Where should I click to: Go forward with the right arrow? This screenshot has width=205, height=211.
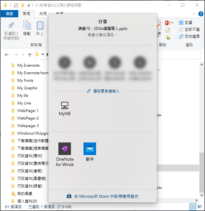click(x=16, y=55)
